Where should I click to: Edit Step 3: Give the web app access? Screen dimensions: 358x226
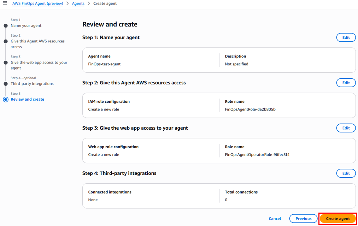pyautogui.click(x=346, y=128)
